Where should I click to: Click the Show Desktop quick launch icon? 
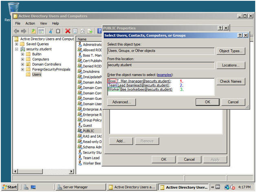coord(33,187)
